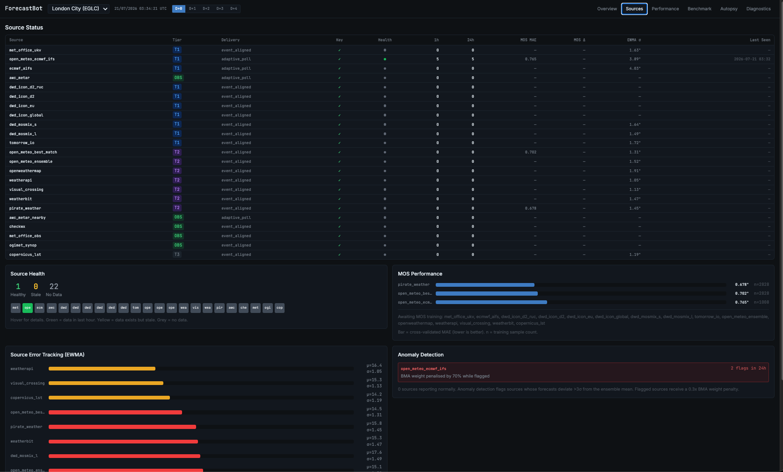The width and height of the screenshot is (783, 472).
Task: Switch to the D+2 forecast day
Action: click(206, 8)
